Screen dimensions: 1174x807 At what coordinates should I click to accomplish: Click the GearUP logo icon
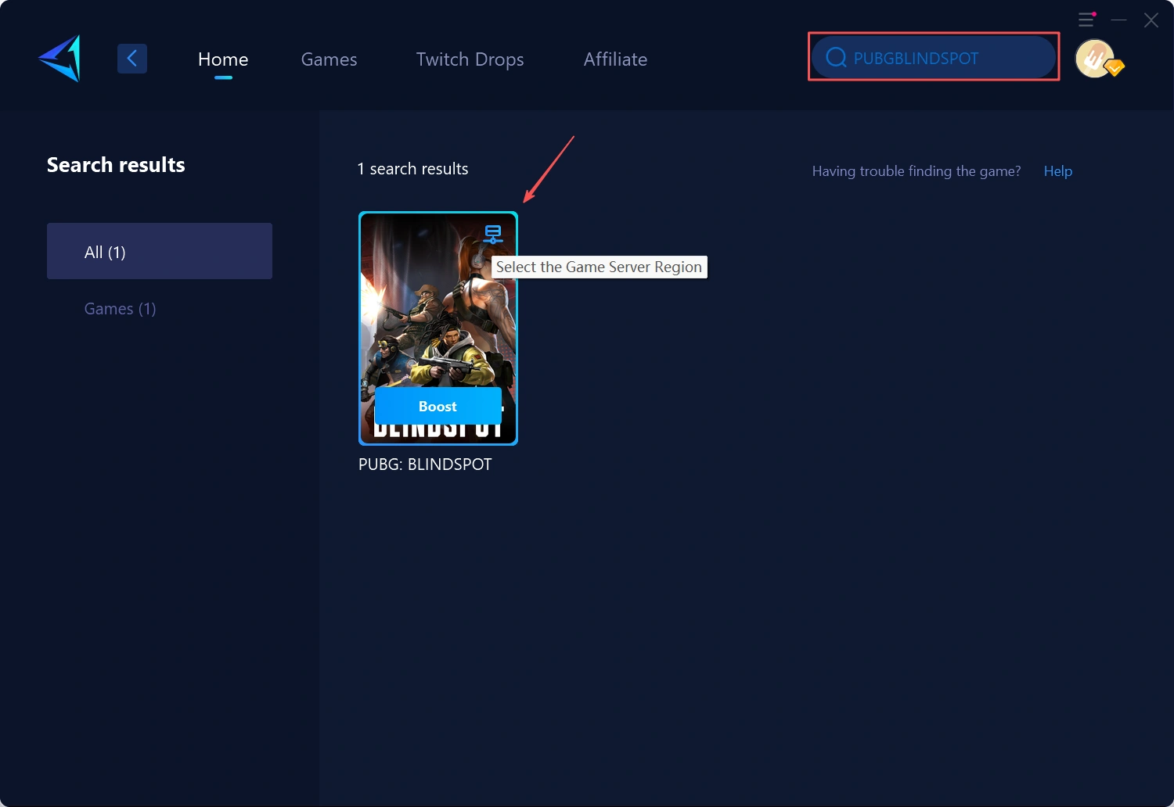(59, 59)
